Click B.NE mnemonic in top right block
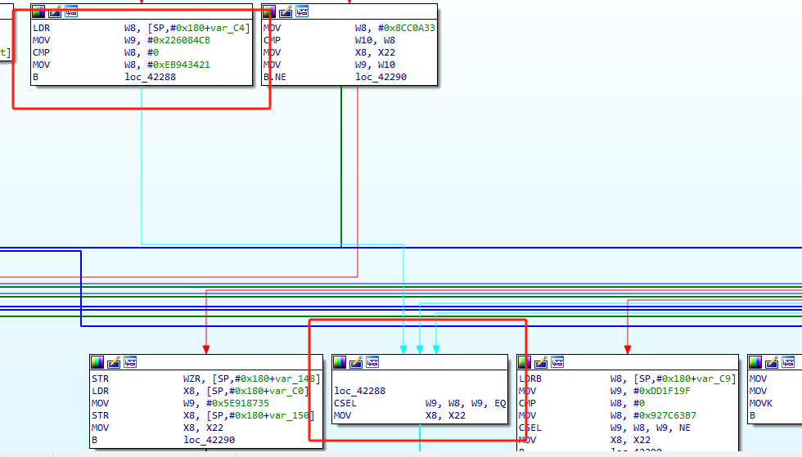 (275, 77)
